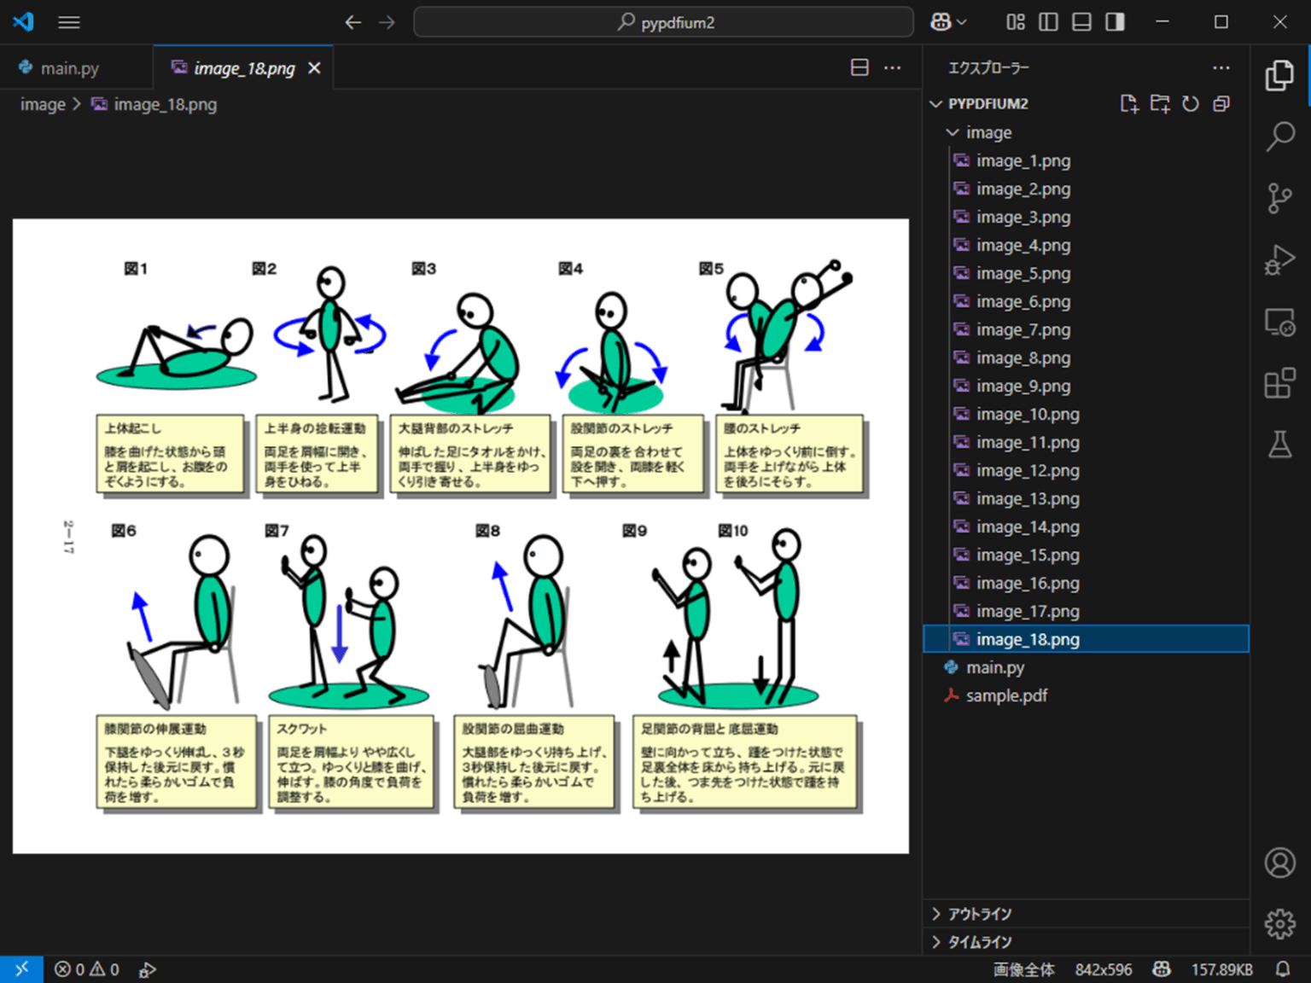Viewport: 1311px width, 983px height.
Task: Open the Source Control view
Action: point(1279,197)
